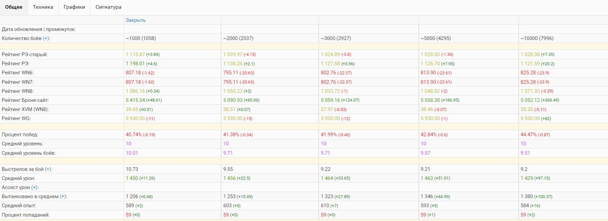Click the 'Средний урон:' row label

(x=20, y=178)
